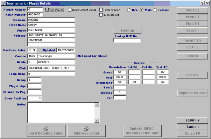Close the Player Details window
Image resolution: width=211 pixels, height=139 pixels.
(207, 3)
